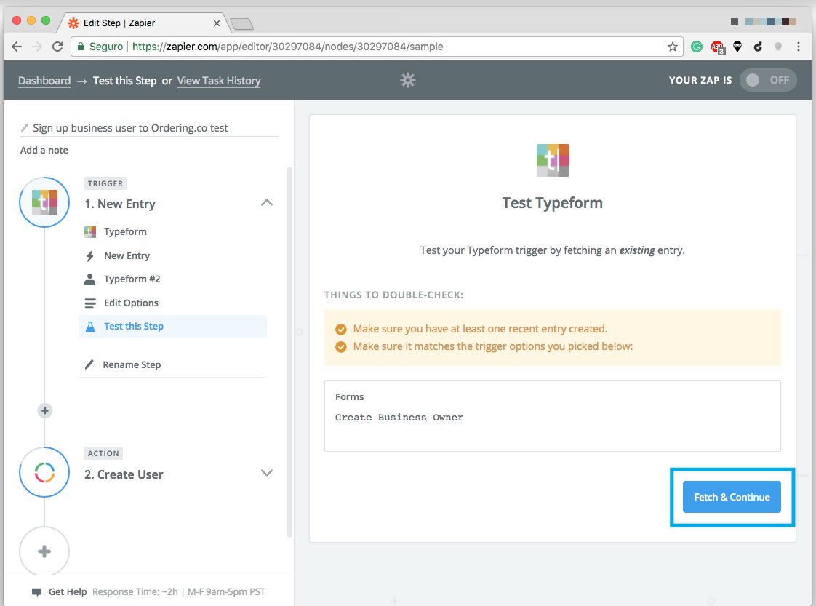Click the Response Time ~2h text
816x606 pixels.
[x=135, y=592]
